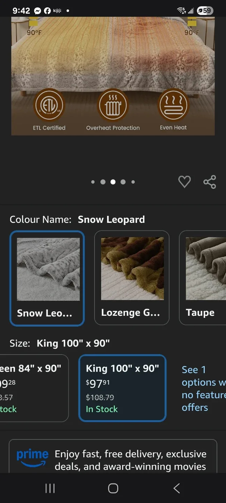Viewport: 226px width, 503px height.
Task: Open sharing options via share icon
Action: pos(210,182)
